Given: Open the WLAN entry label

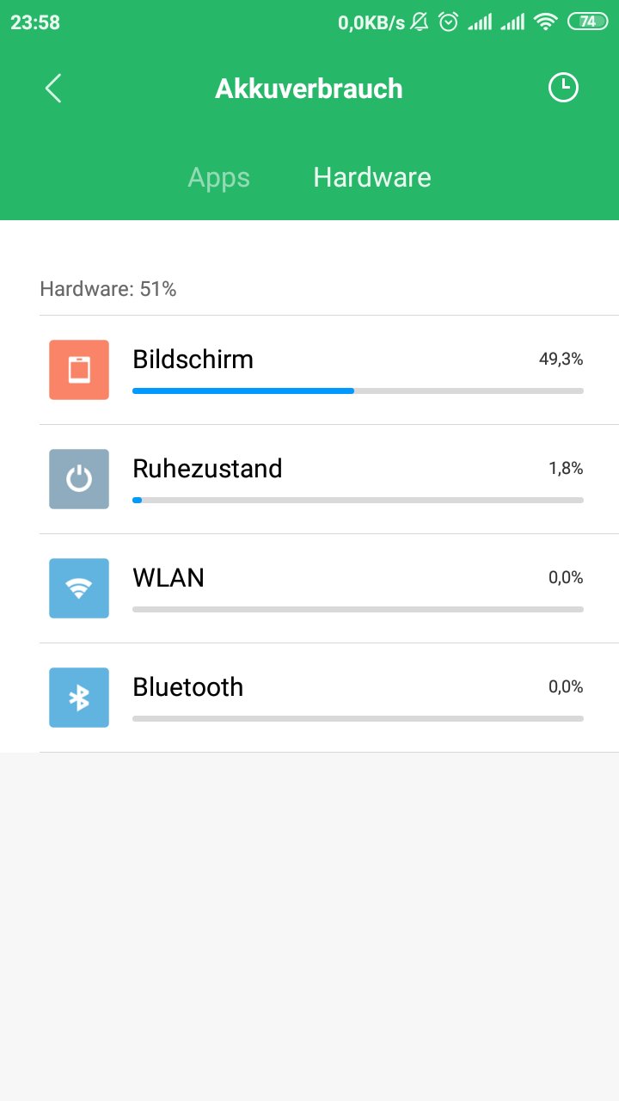Looking at the screenshot, I should (x=169, y=578).
